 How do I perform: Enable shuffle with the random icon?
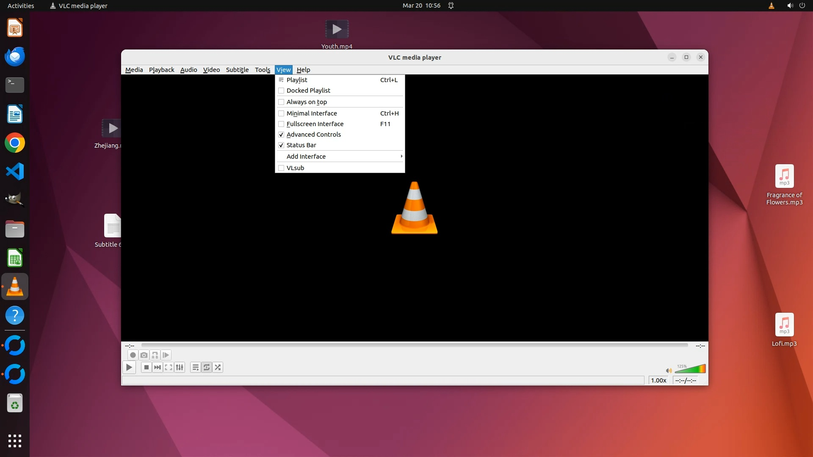(218, 368)
